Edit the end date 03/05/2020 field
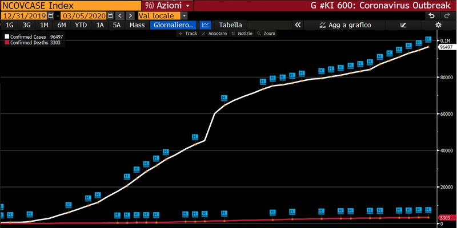 point(83,16)
